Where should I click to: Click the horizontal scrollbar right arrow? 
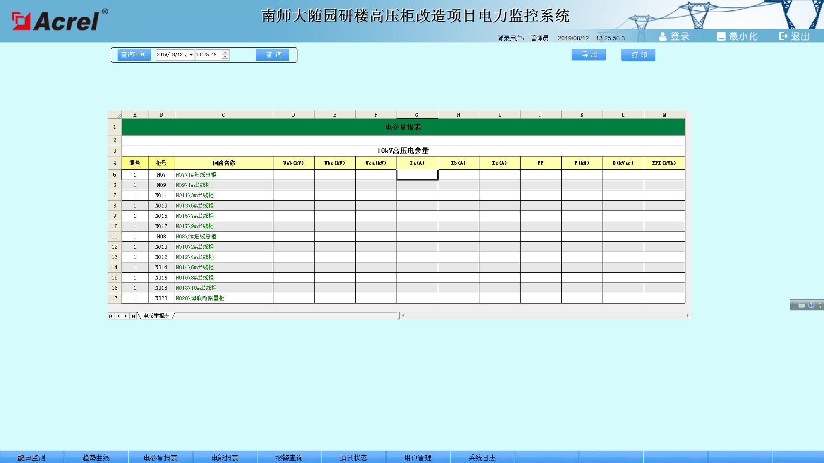point(688,316)
